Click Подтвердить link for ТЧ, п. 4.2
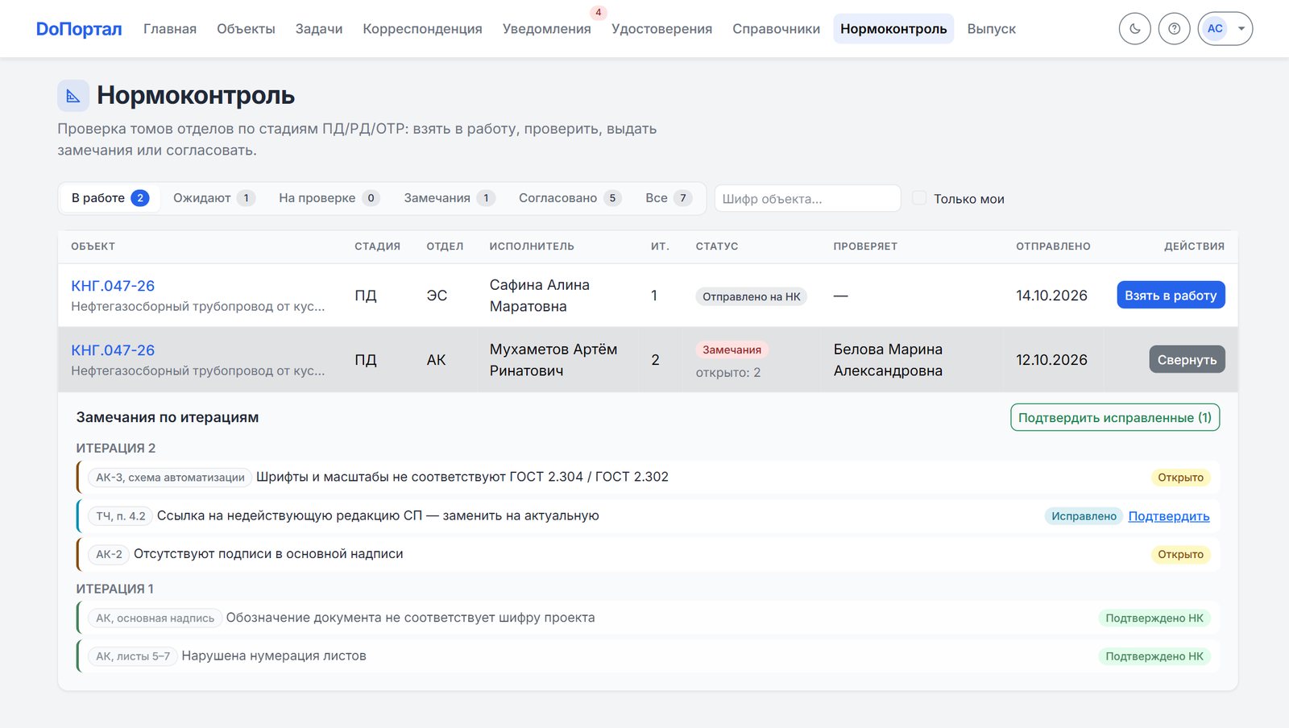1289x728 pixels. click(1168, 516)
